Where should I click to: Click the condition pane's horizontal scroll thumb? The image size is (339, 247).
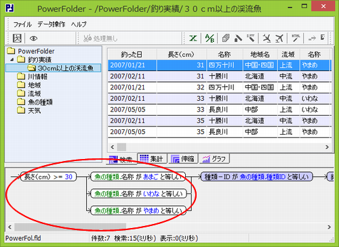(x=71, y=227)
